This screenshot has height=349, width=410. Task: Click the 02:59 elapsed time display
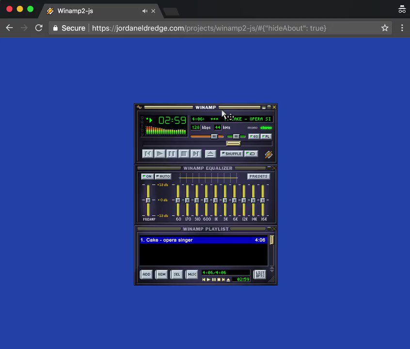click(x=173, y=120)
